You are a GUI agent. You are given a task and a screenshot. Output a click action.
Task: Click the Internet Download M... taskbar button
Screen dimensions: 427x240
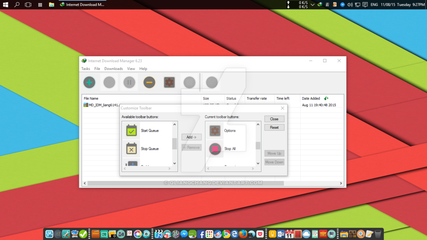pos(82,5)
